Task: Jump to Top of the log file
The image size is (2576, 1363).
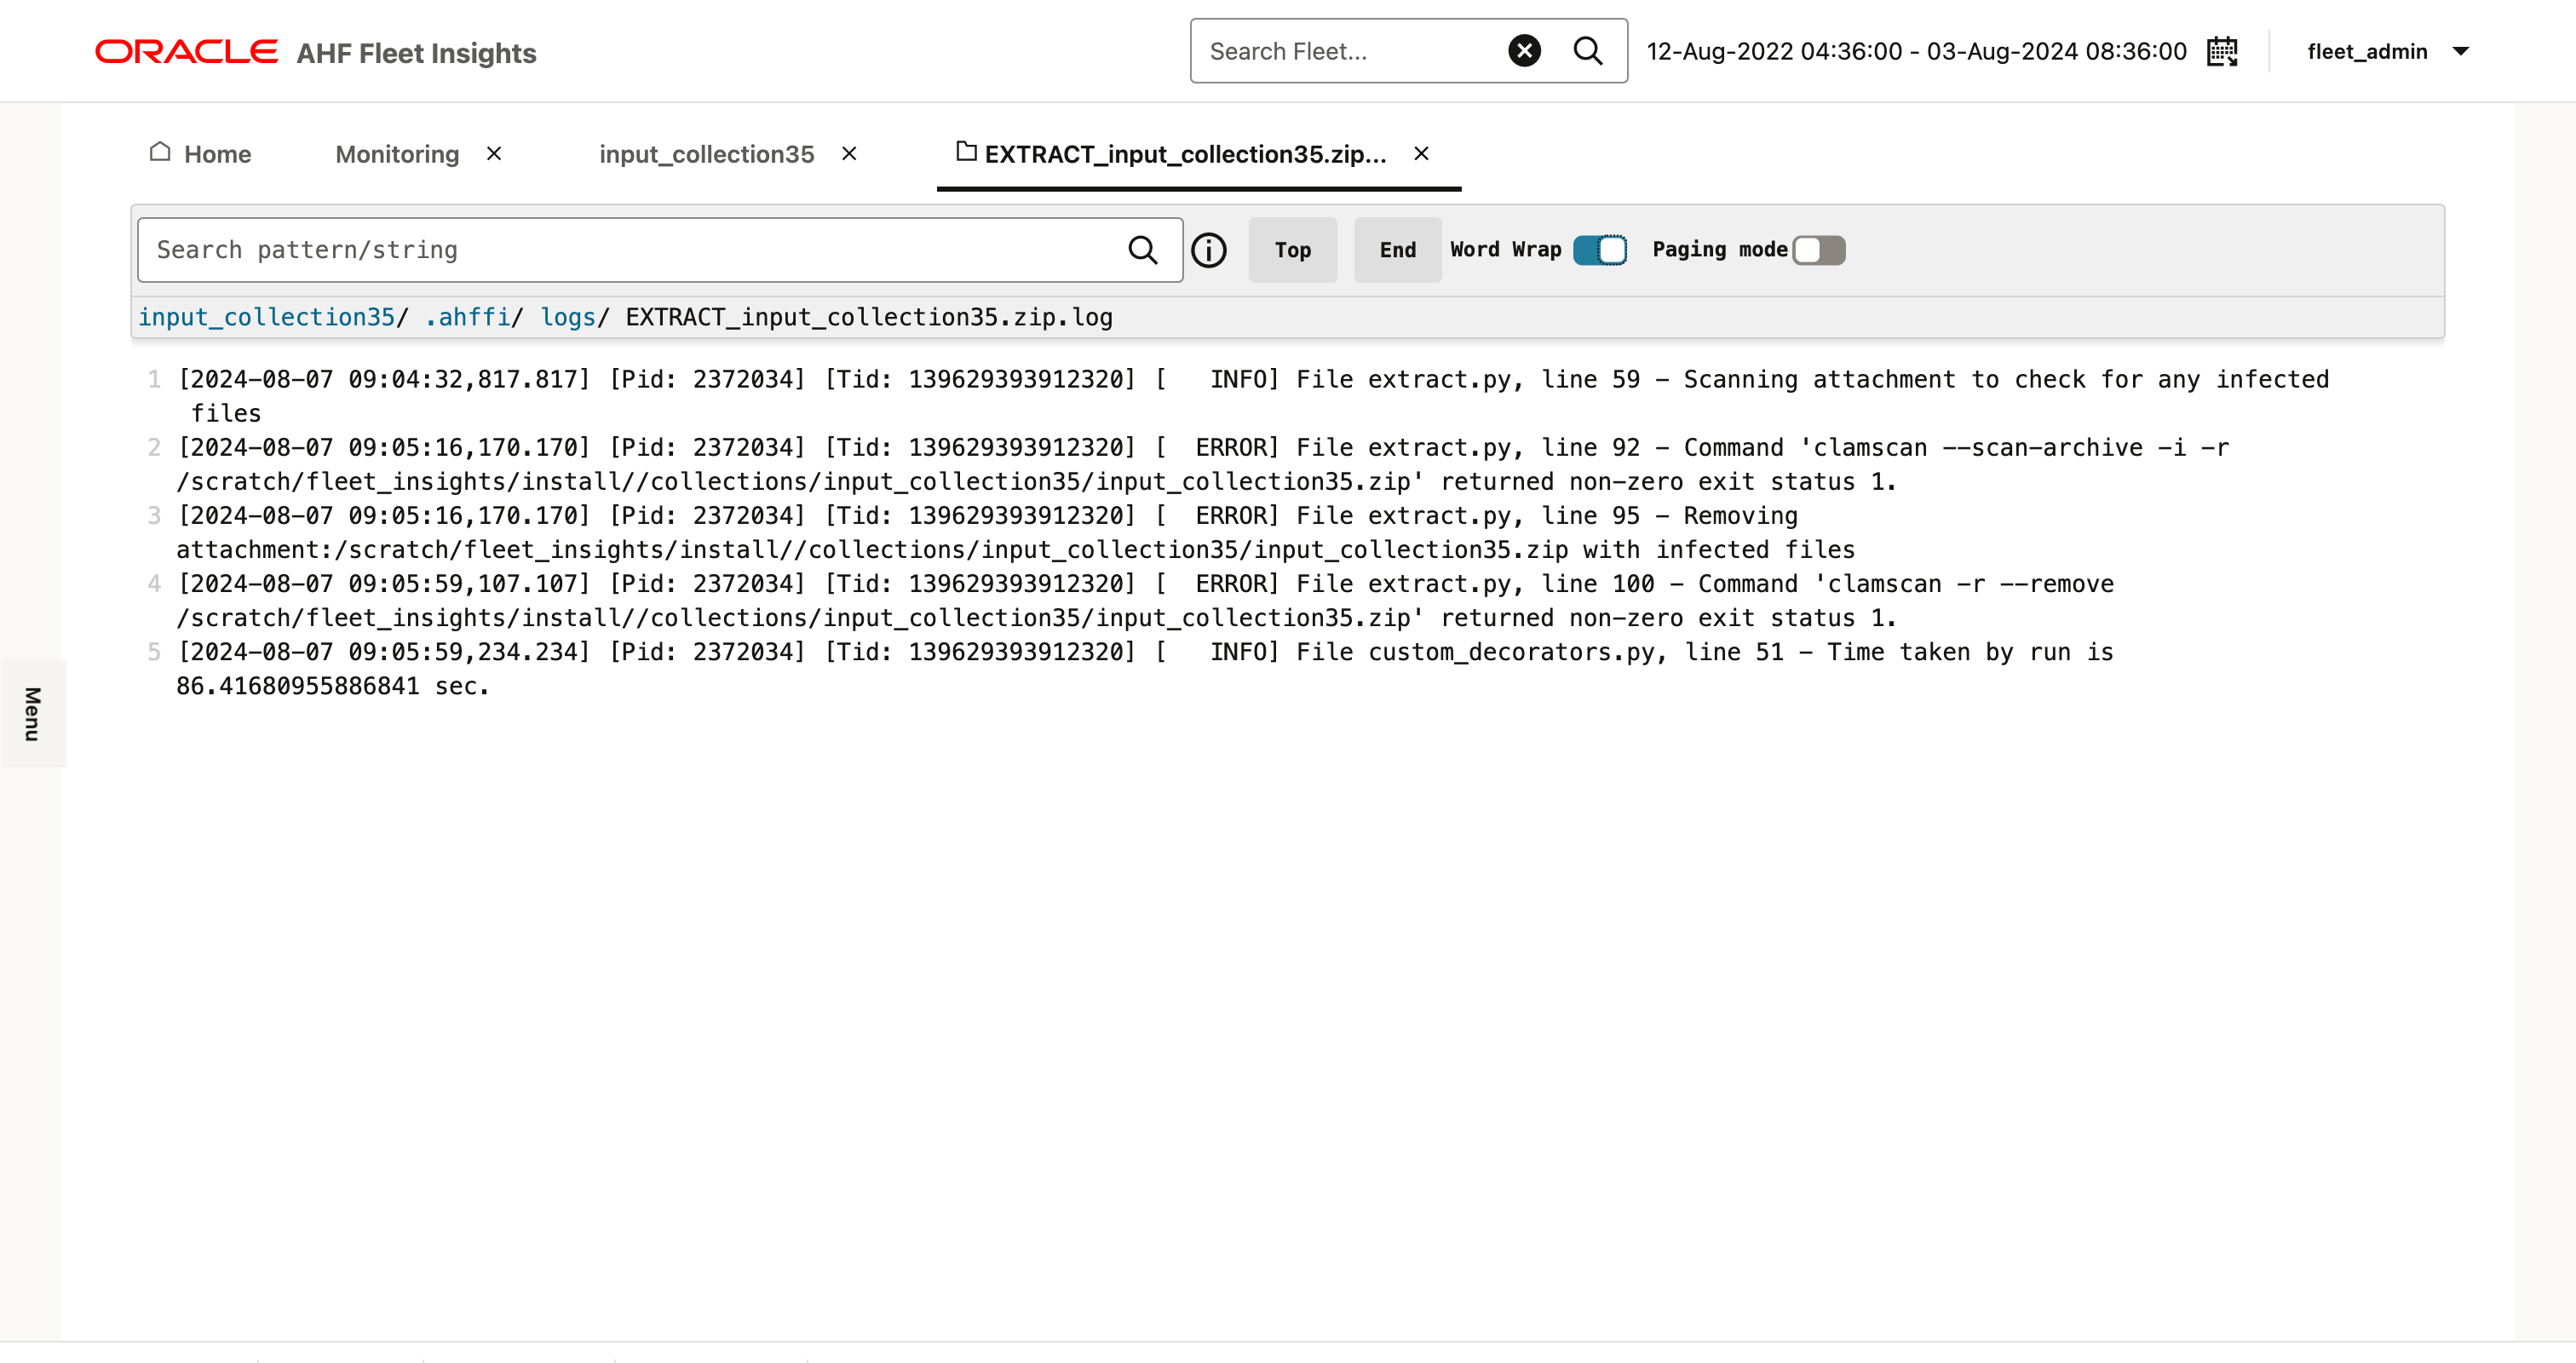Action: [1292, 250]
